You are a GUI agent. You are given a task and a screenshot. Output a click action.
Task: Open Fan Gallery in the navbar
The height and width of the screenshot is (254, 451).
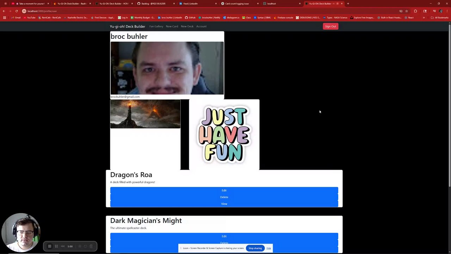[156, 26]
